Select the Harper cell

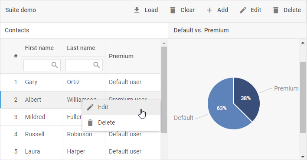(84, 151)
